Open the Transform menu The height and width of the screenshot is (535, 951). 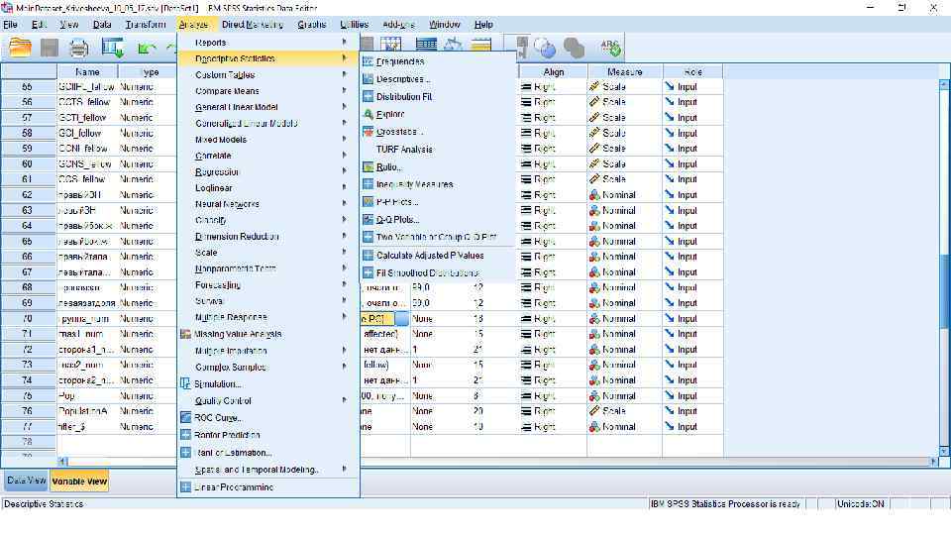146,25
